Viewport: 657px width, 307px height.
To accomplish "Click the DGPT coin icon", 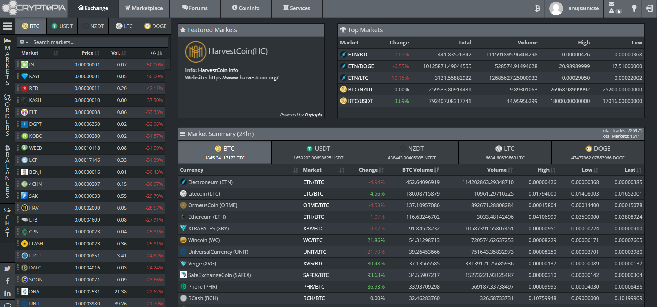I will click(x=25, y=124).
